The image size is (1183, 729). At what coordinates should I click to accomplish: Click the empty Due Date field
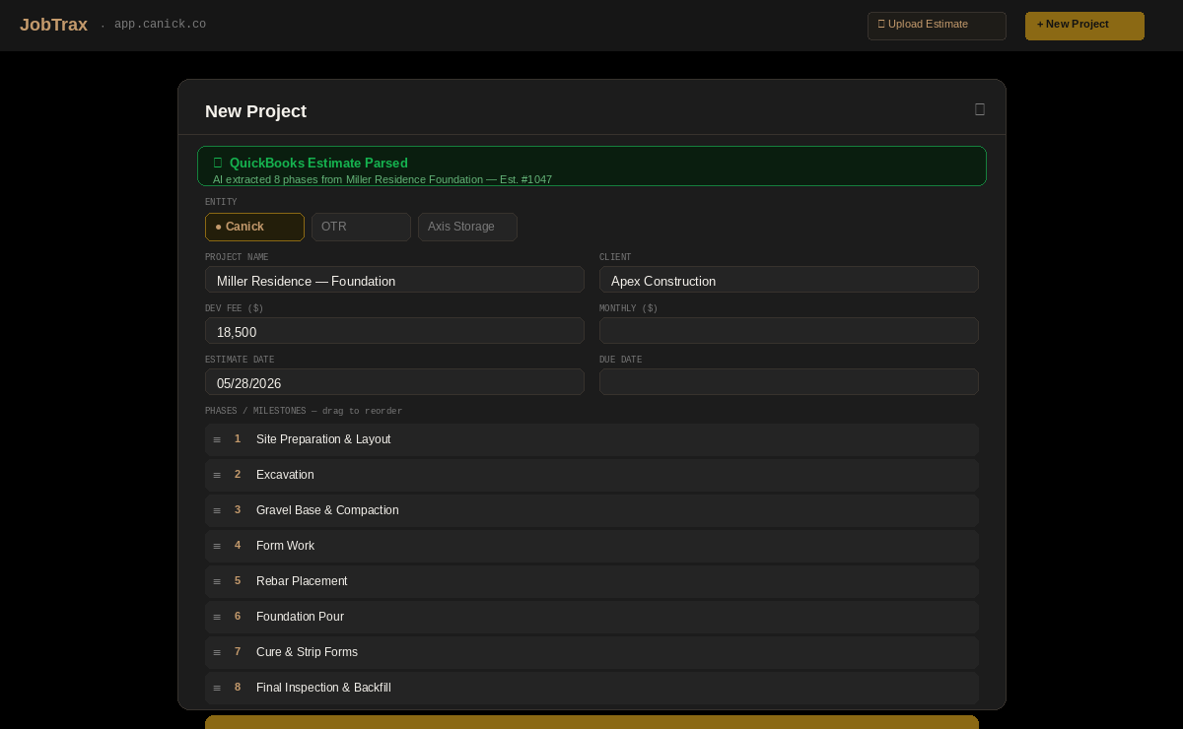(x=789, y=382)
